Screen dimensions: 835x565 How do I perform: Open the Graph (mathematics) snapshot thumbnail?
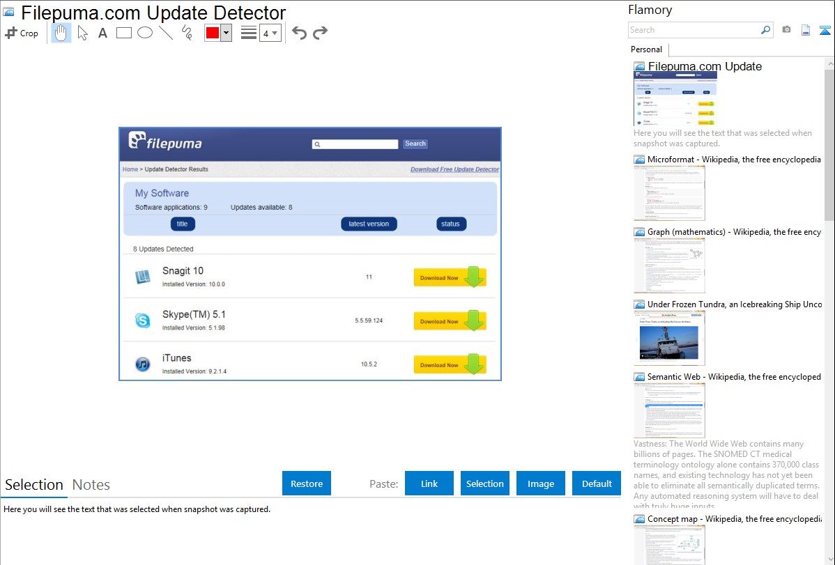click(x=669, y=265)
